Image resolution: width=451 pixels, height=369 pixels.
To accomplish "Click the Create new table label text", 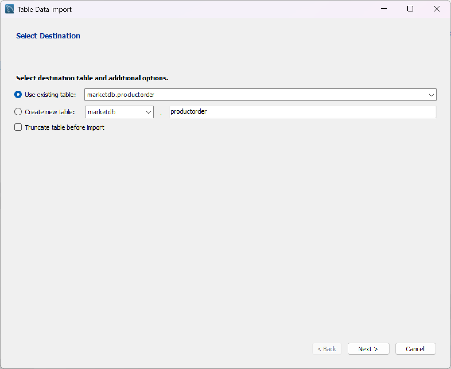I will click(50, 112).
